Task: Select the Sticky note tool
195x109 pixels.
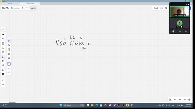Action: click(3, 48)
